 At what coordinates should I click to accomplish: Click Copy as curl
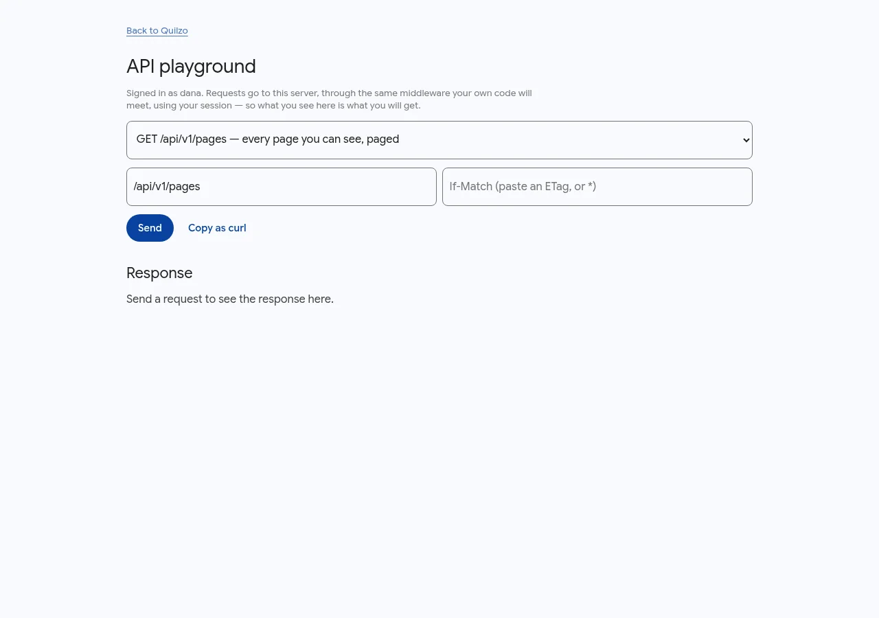[x=217, y=228]
